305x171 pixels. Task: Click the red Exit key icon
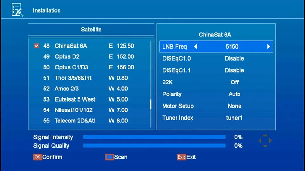click(182, 157)
